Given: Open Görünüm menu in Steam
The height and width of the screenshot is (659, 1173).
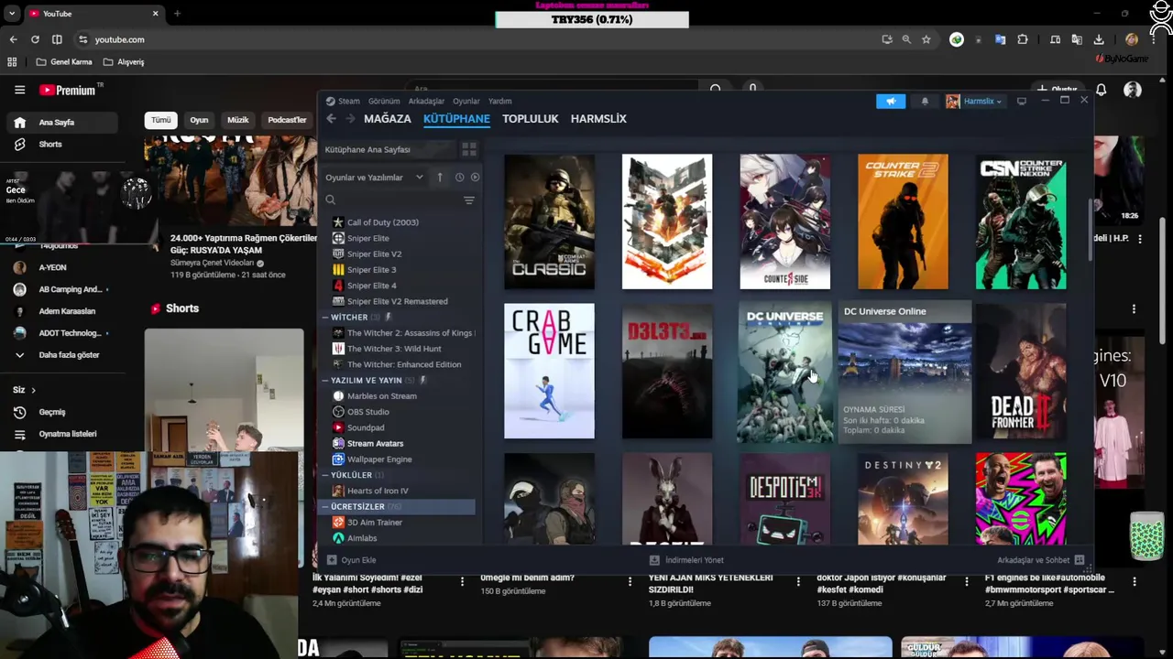Looking at the screenshot, I should [384, 102].
